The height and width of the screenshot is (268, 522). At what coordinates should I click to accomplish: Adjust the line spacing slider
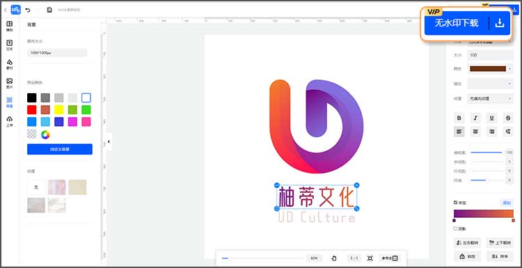(x=487, y=171)
